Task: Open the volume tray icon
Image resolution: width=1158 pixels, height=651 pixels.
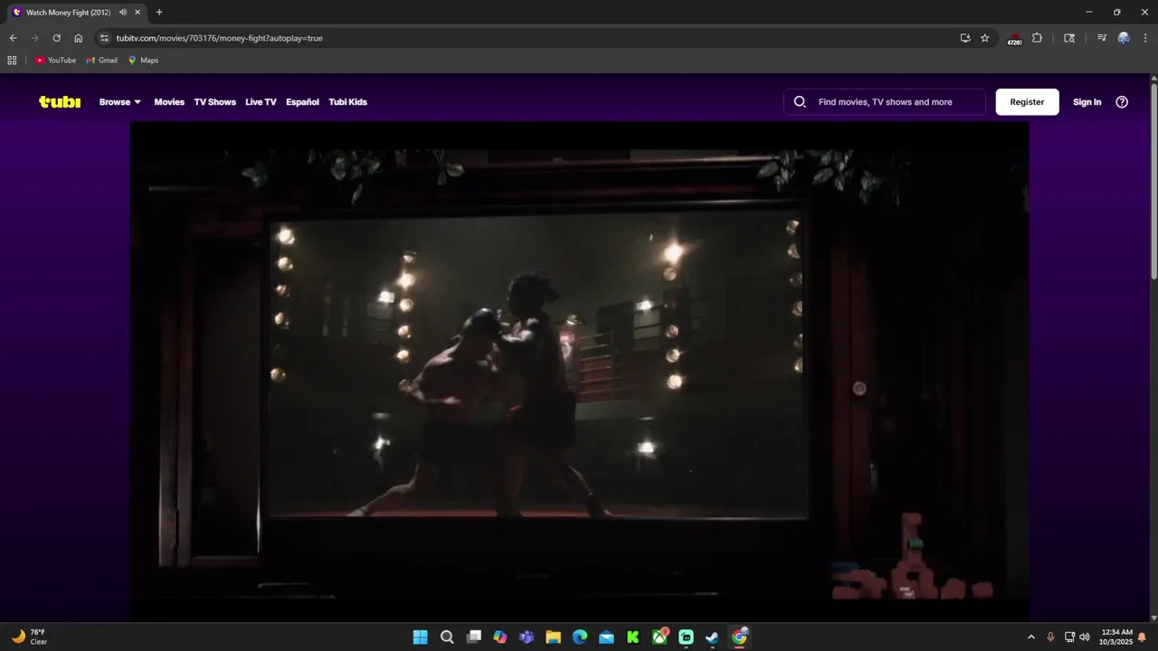Action: click(x=1085, y=637)
